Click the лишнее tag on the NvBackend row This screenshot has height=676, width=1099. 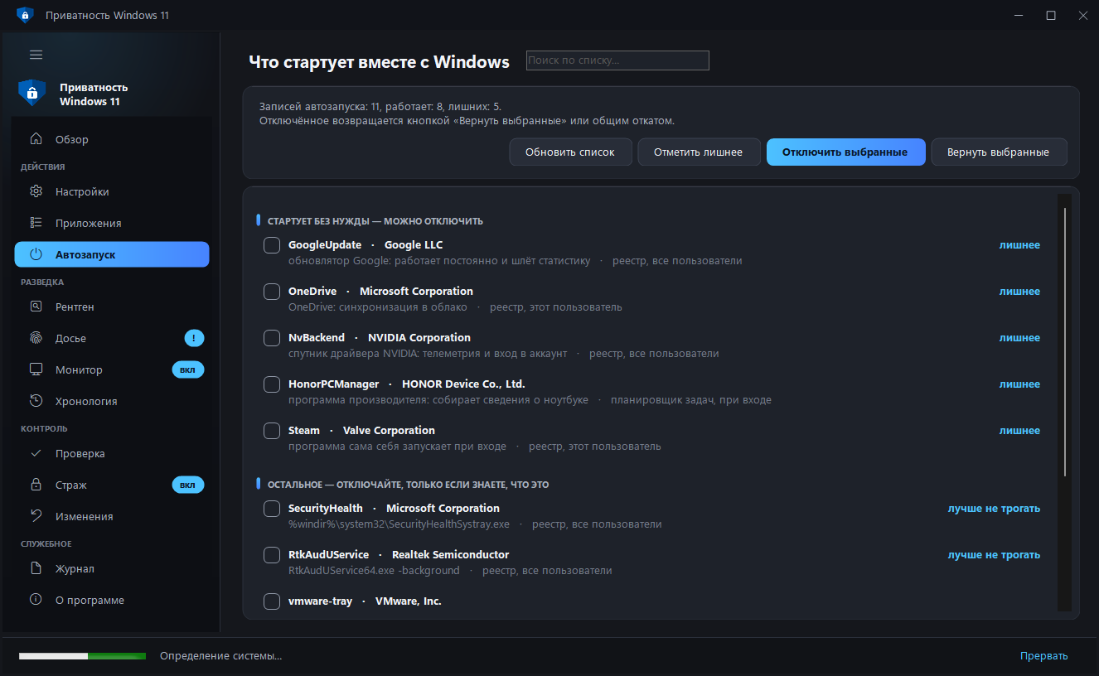[x=1019, y=338]
